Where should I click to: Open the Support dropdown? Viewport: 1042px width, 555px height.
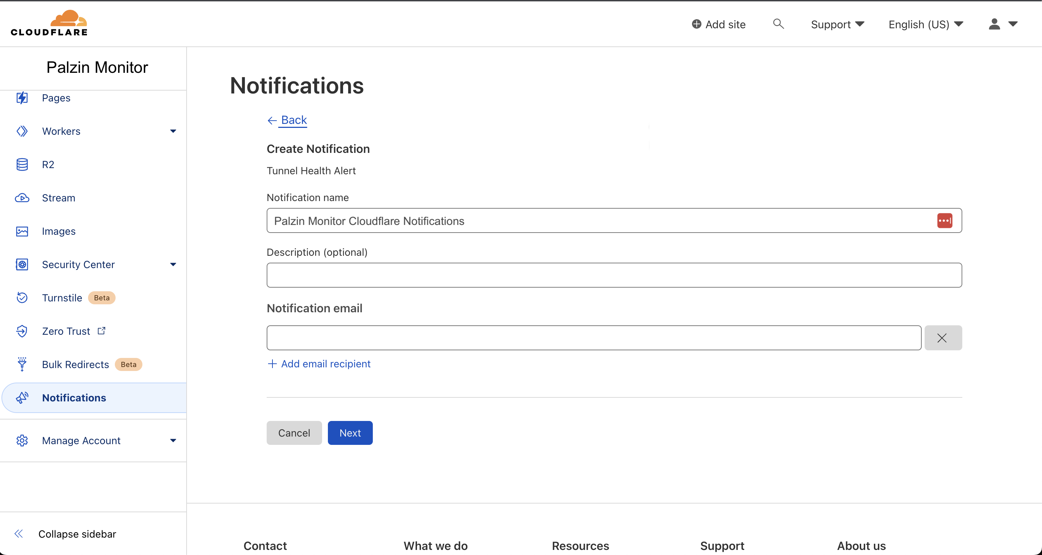(x=838, y=24)
